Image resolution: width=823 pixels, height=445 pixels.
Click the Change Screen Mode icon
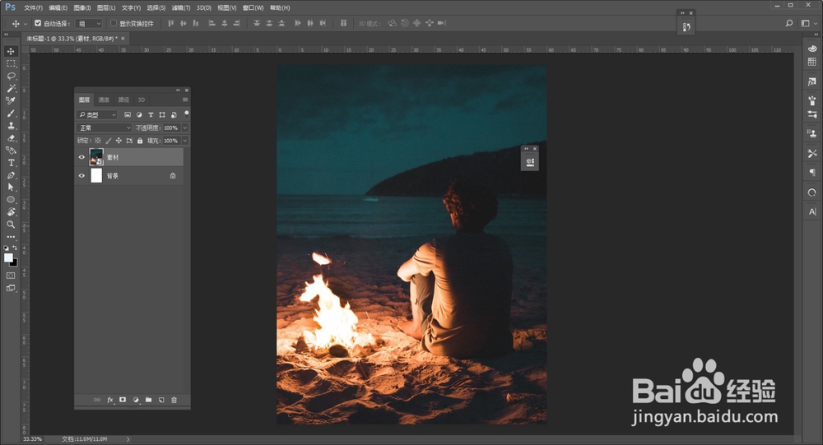[11, 288]
